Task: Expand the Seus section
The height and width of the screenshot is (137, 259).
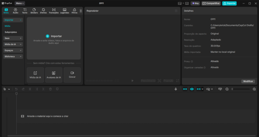Action: point(13,38)
